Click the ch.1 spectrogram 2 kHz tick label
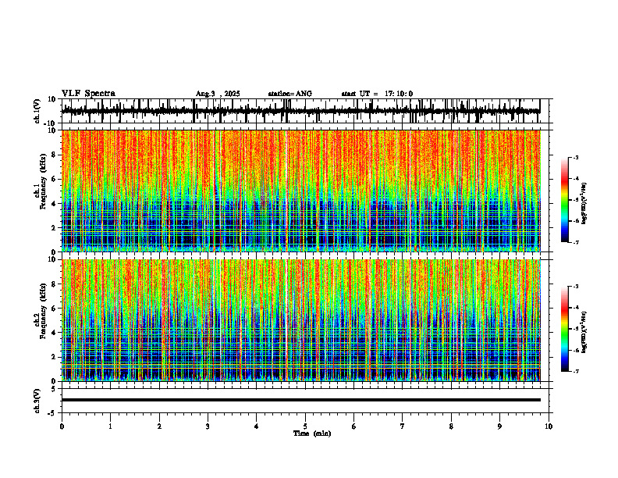The width and height of the screenshot is (618, 478). tap(53, 228)
